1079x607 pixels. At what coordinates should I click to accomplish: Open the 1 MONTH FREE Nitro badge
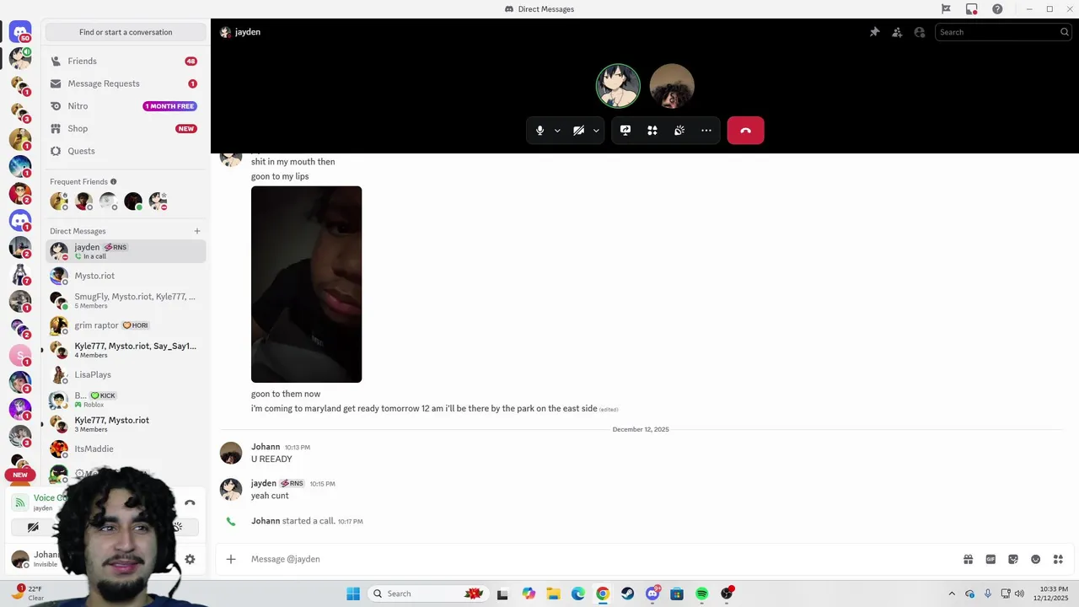(170, 106)
